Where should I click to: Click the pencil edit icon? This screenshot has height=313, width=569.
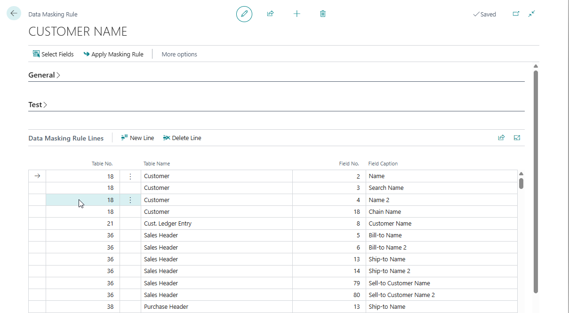tap(244, 14)
